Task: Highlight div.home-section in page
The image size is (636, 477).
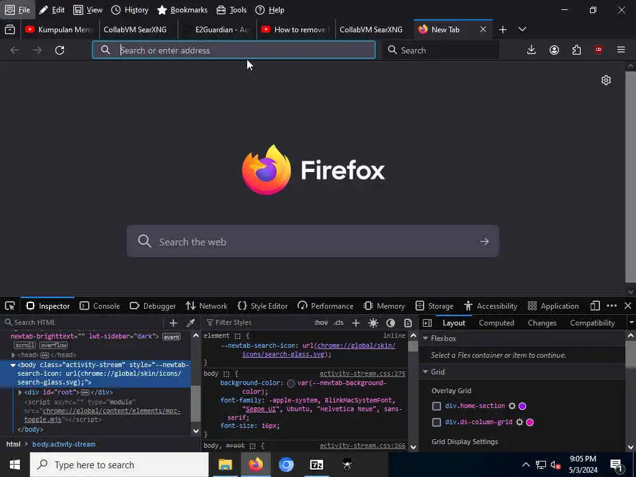Action: coord(512,406)
